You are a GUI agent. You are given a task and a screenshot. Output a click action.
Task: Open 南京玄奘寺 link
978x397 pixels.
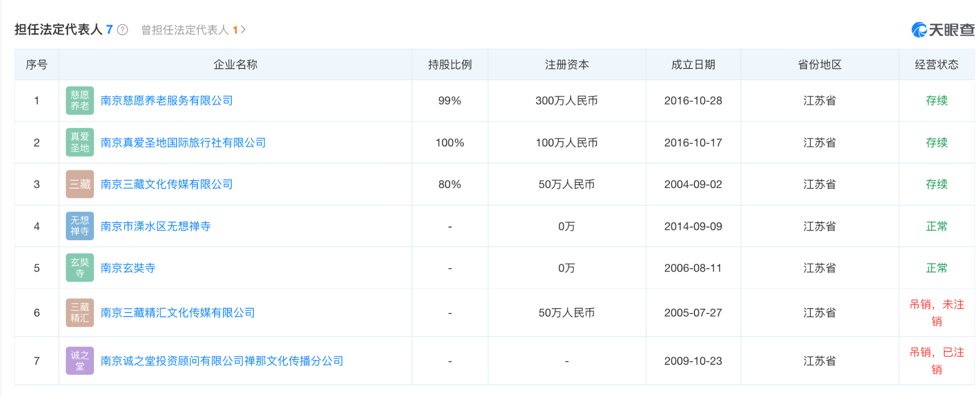tap(128, 268)
